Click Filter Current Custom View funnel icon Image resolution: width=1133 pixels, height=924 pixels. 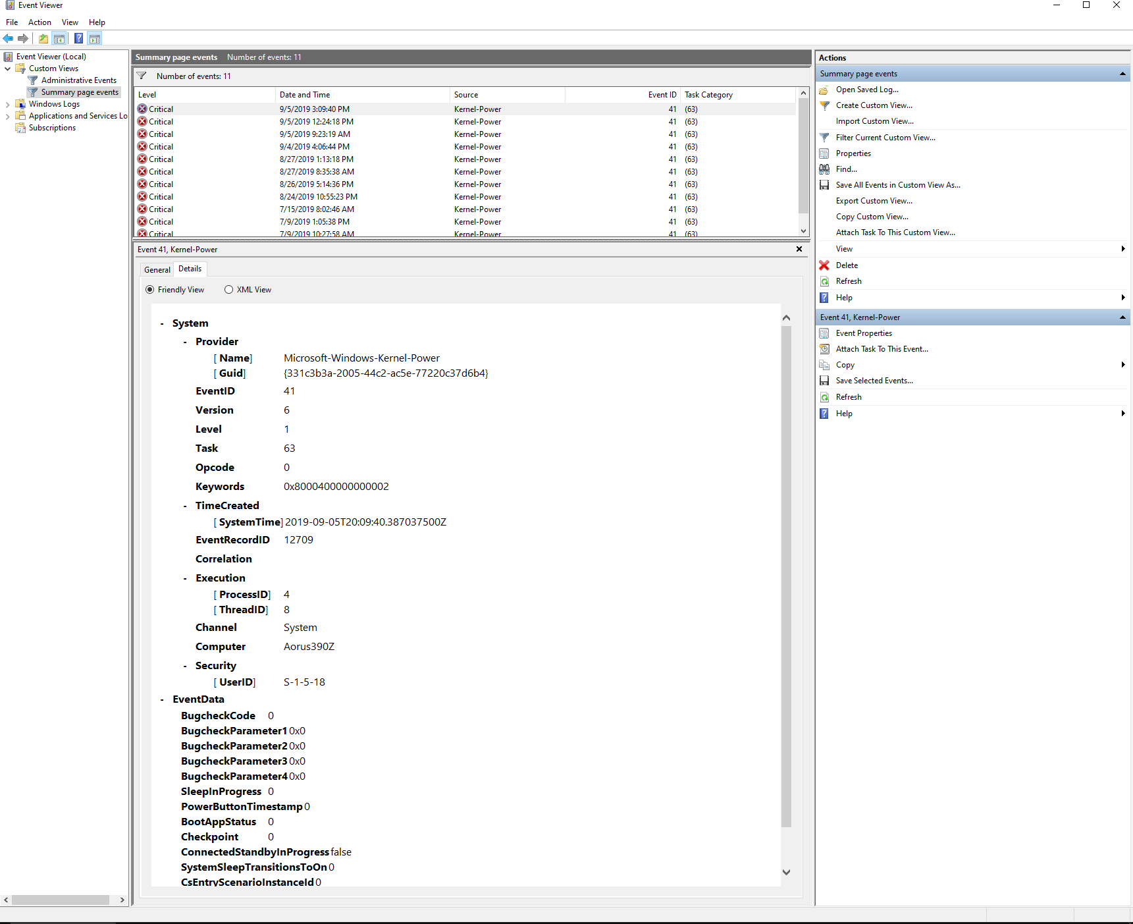(x=824, y=138)
